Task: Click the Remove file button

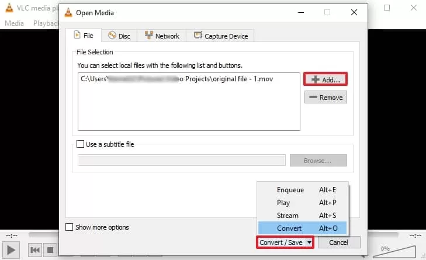Action: click(x=325, y=97)
